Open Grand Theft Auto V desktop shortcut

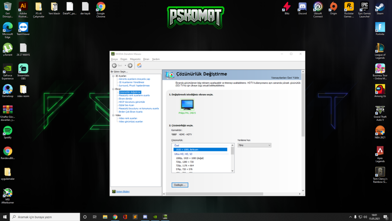coord(380,113)
